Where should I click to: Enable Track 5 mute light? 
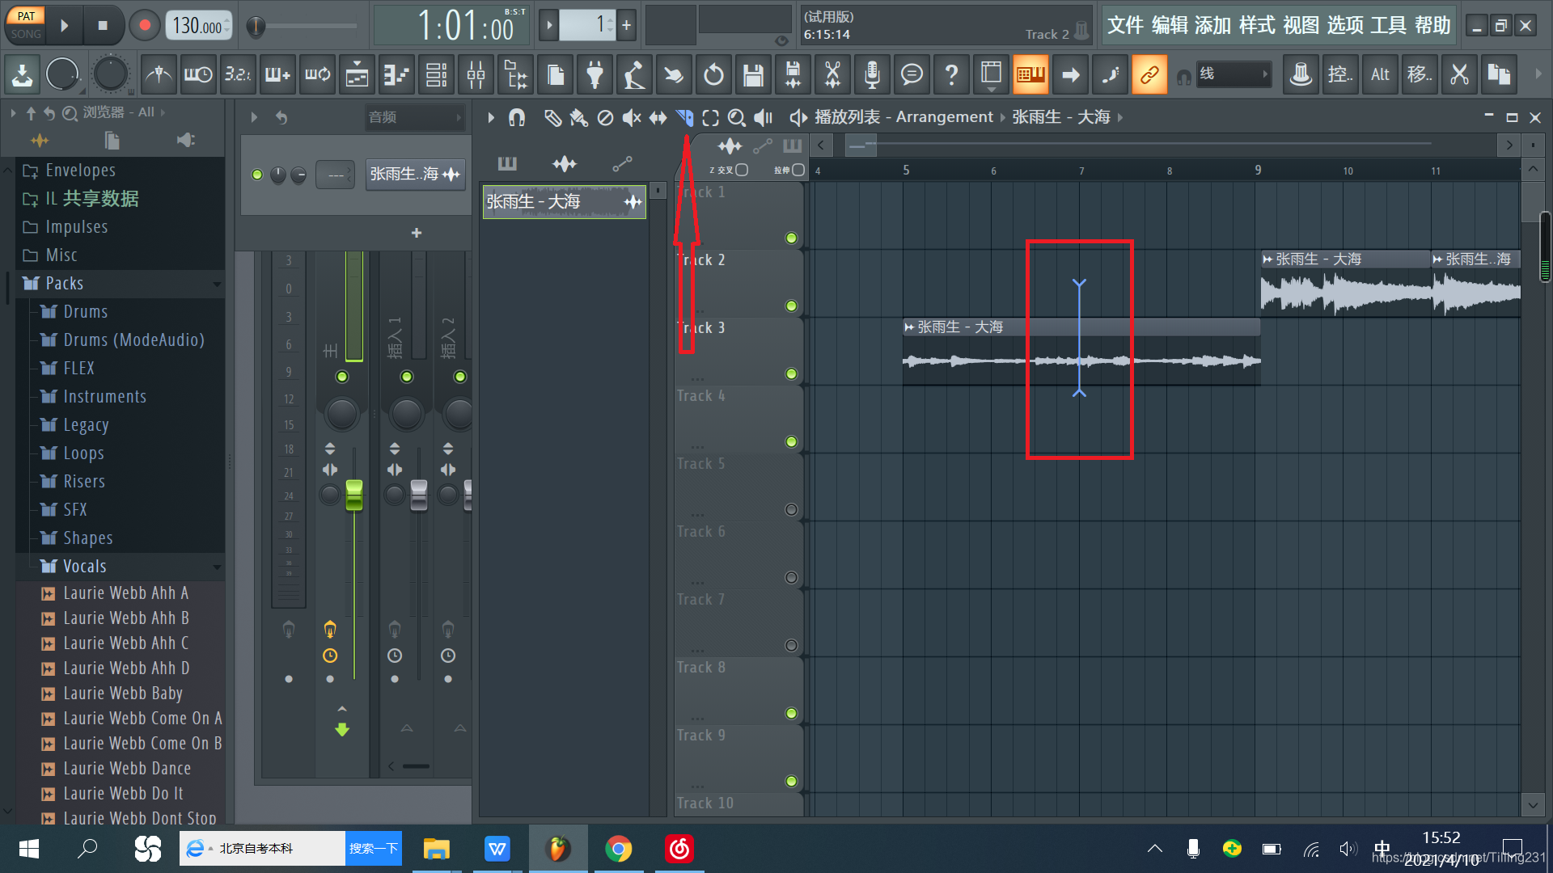[x=791, y=510]
